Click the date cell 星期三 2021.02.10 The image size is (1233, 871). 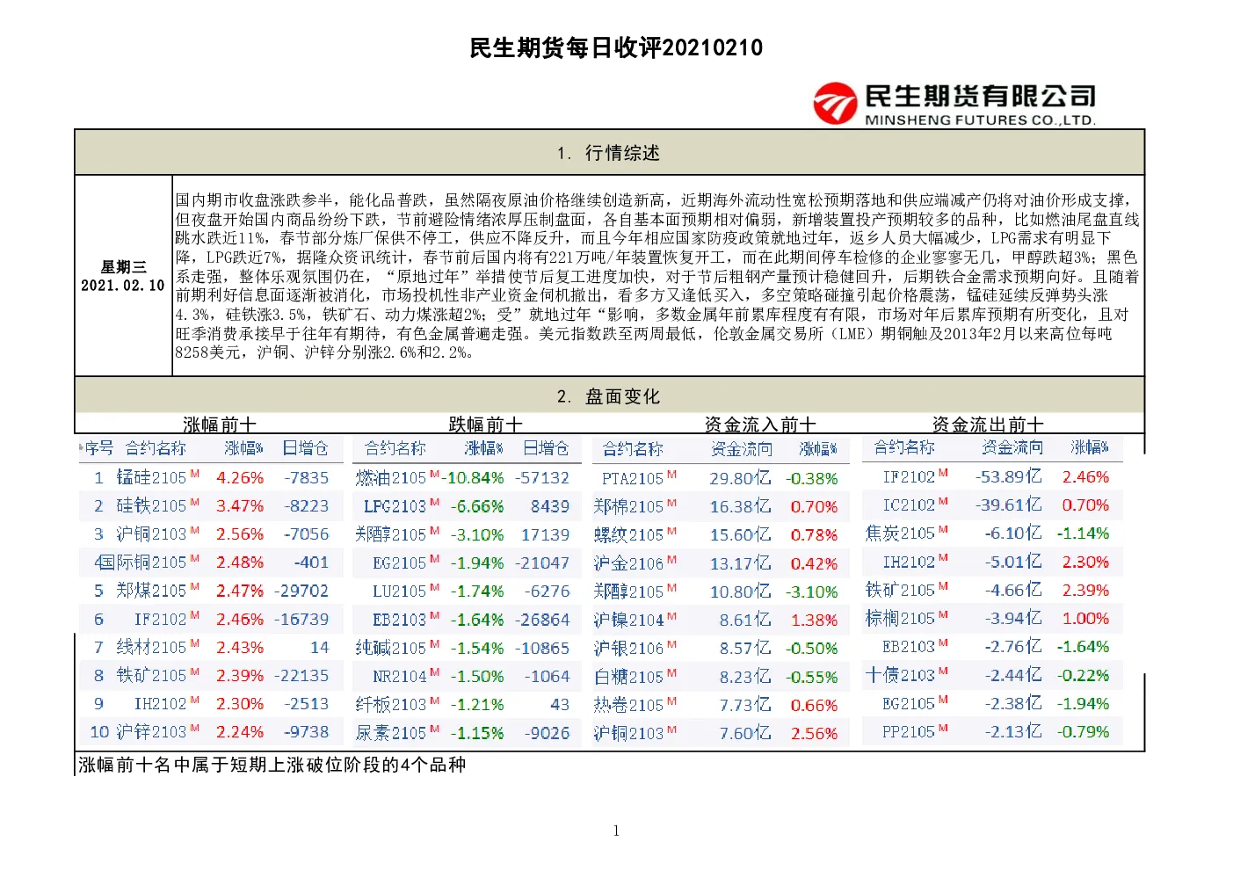tap(123, 276)
